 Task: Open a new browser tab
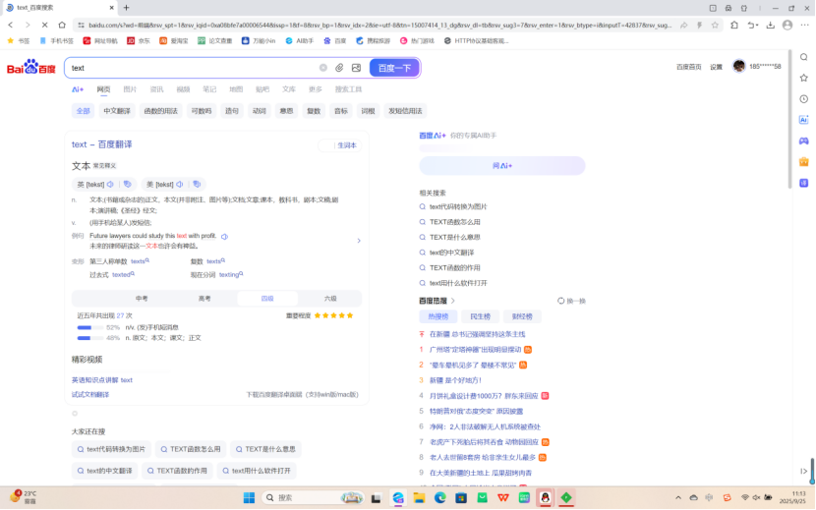pyautogui.click(x=127, y=8)
